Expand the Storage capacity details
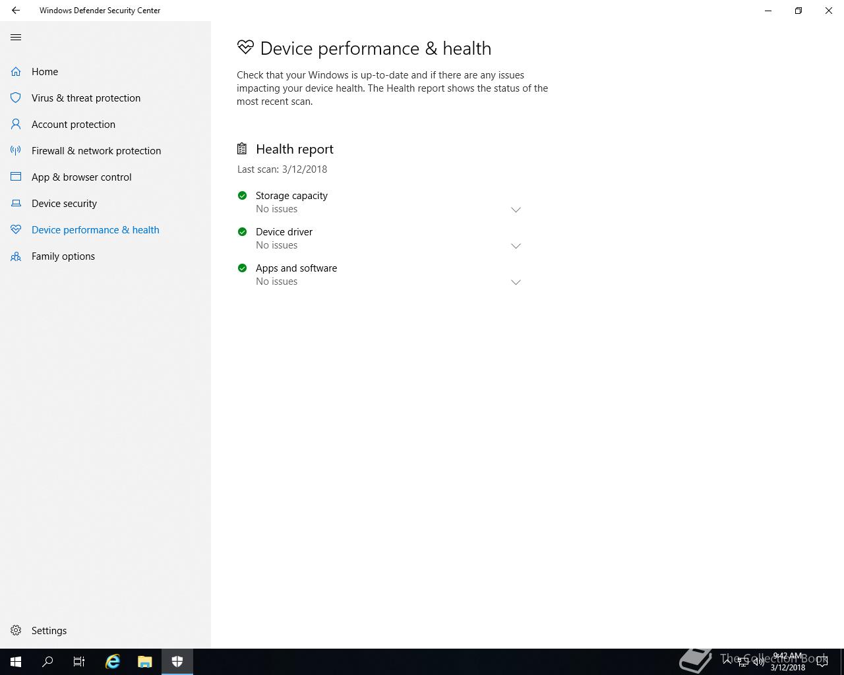The image size is (844, 675). (516, 210)
